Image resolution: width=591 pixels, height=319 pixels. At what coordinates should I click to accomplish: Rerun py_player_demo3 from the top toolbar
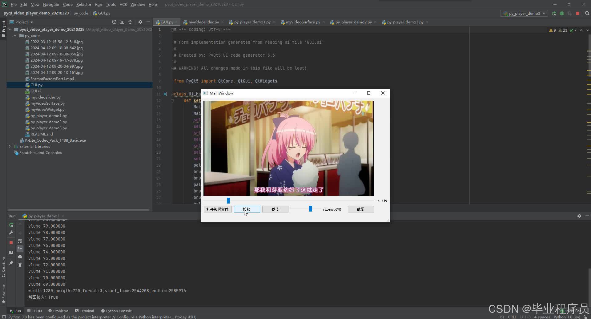pos(554,14)
